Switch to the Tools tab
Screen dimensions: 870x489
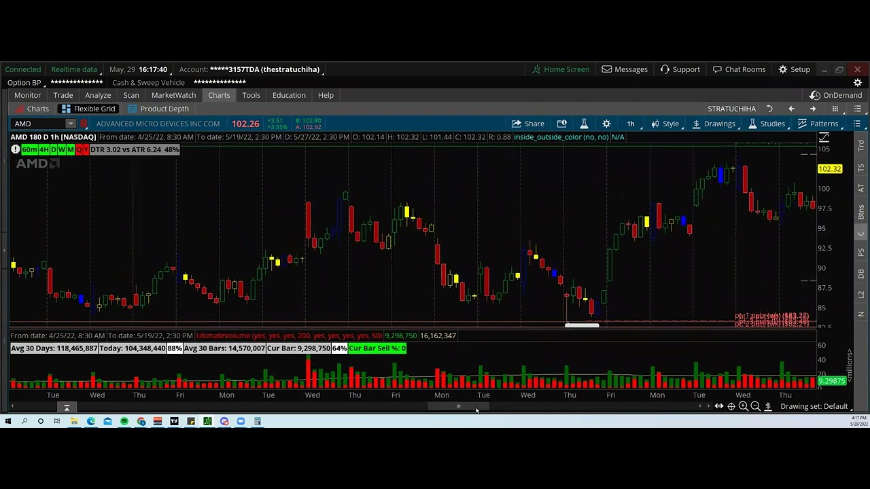coord(251,95)
